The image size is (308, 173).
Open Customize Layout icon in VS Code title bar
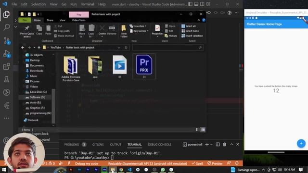tap(208, 4)
